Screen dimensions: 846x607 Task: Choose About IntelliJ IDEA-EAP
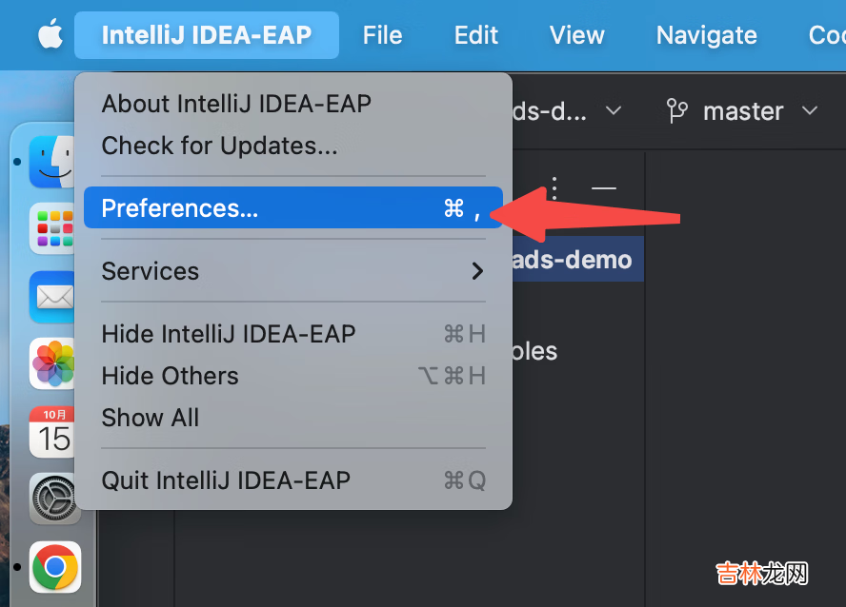click(236, 103)
